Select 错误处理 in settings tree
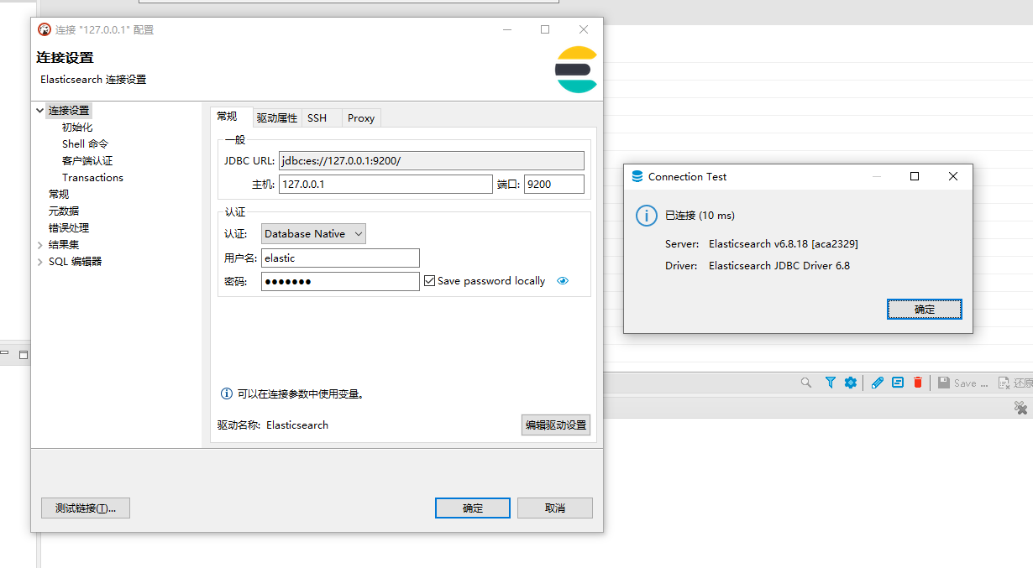The width and height of the screenshot is (1033, 568). (69, 227)
